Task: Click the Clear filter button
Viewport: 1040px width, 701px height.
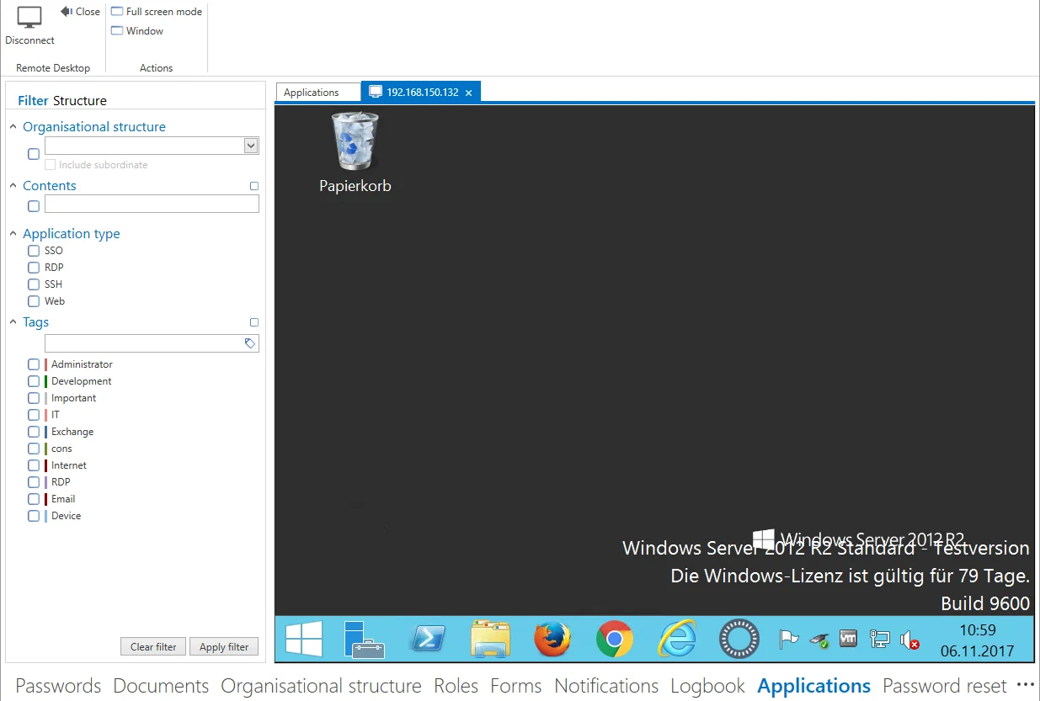Action: [x=153, y=647]
